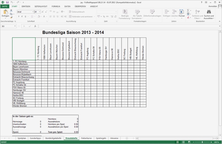Click the borders icon in Schriftart
Image resolution: width=222 pixels, height=144 pixels.
(x=32, y=16)
